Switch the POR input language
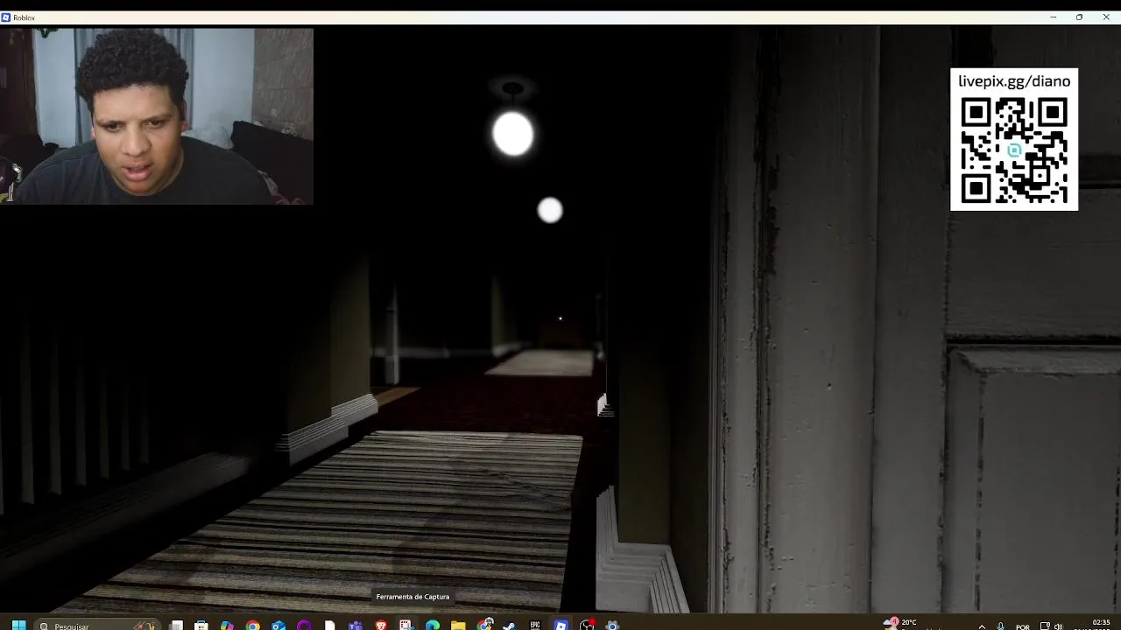 click(1022, 626)
